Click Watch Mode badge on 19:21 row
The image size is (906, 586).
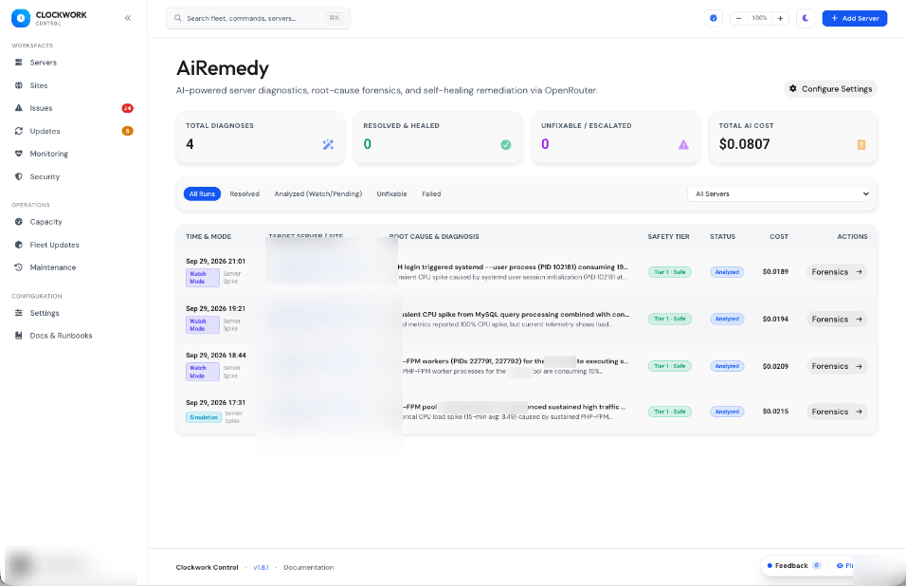(x=202, y=325)
